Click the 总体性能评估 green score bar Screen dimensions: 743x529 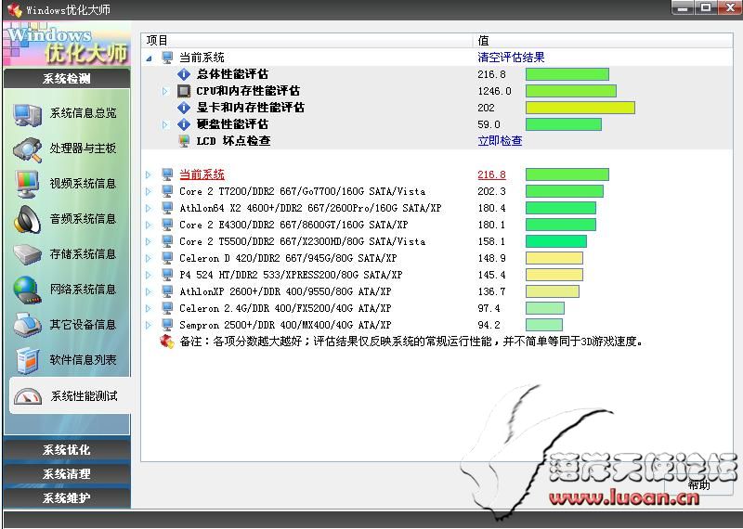pos(567,74)
